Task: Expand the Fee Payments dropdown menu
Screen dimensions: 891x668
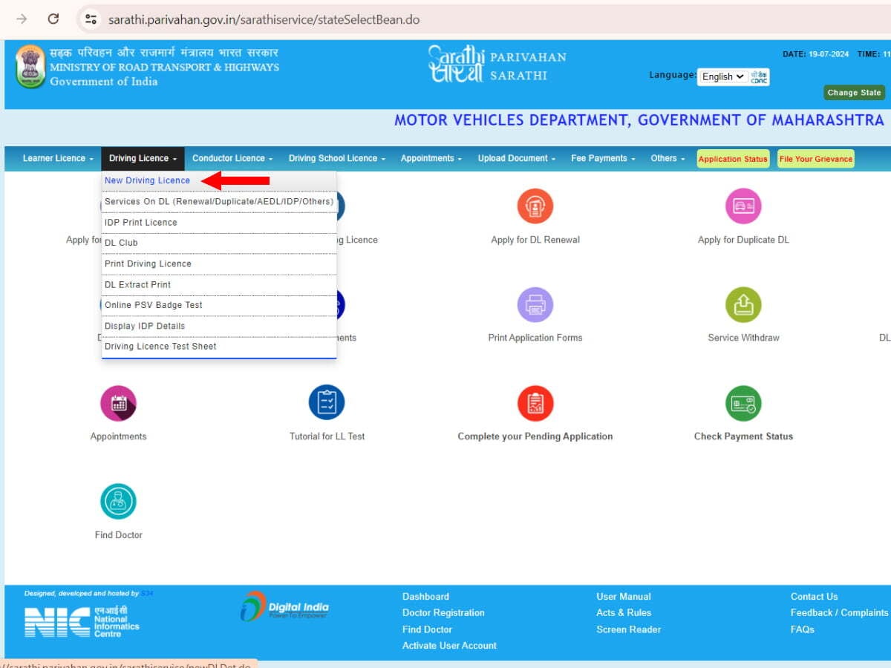Action: 602,158
